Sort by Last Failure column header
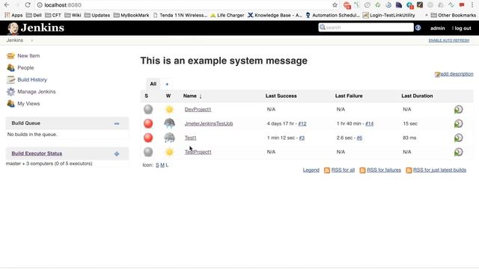 click(349, 96)
